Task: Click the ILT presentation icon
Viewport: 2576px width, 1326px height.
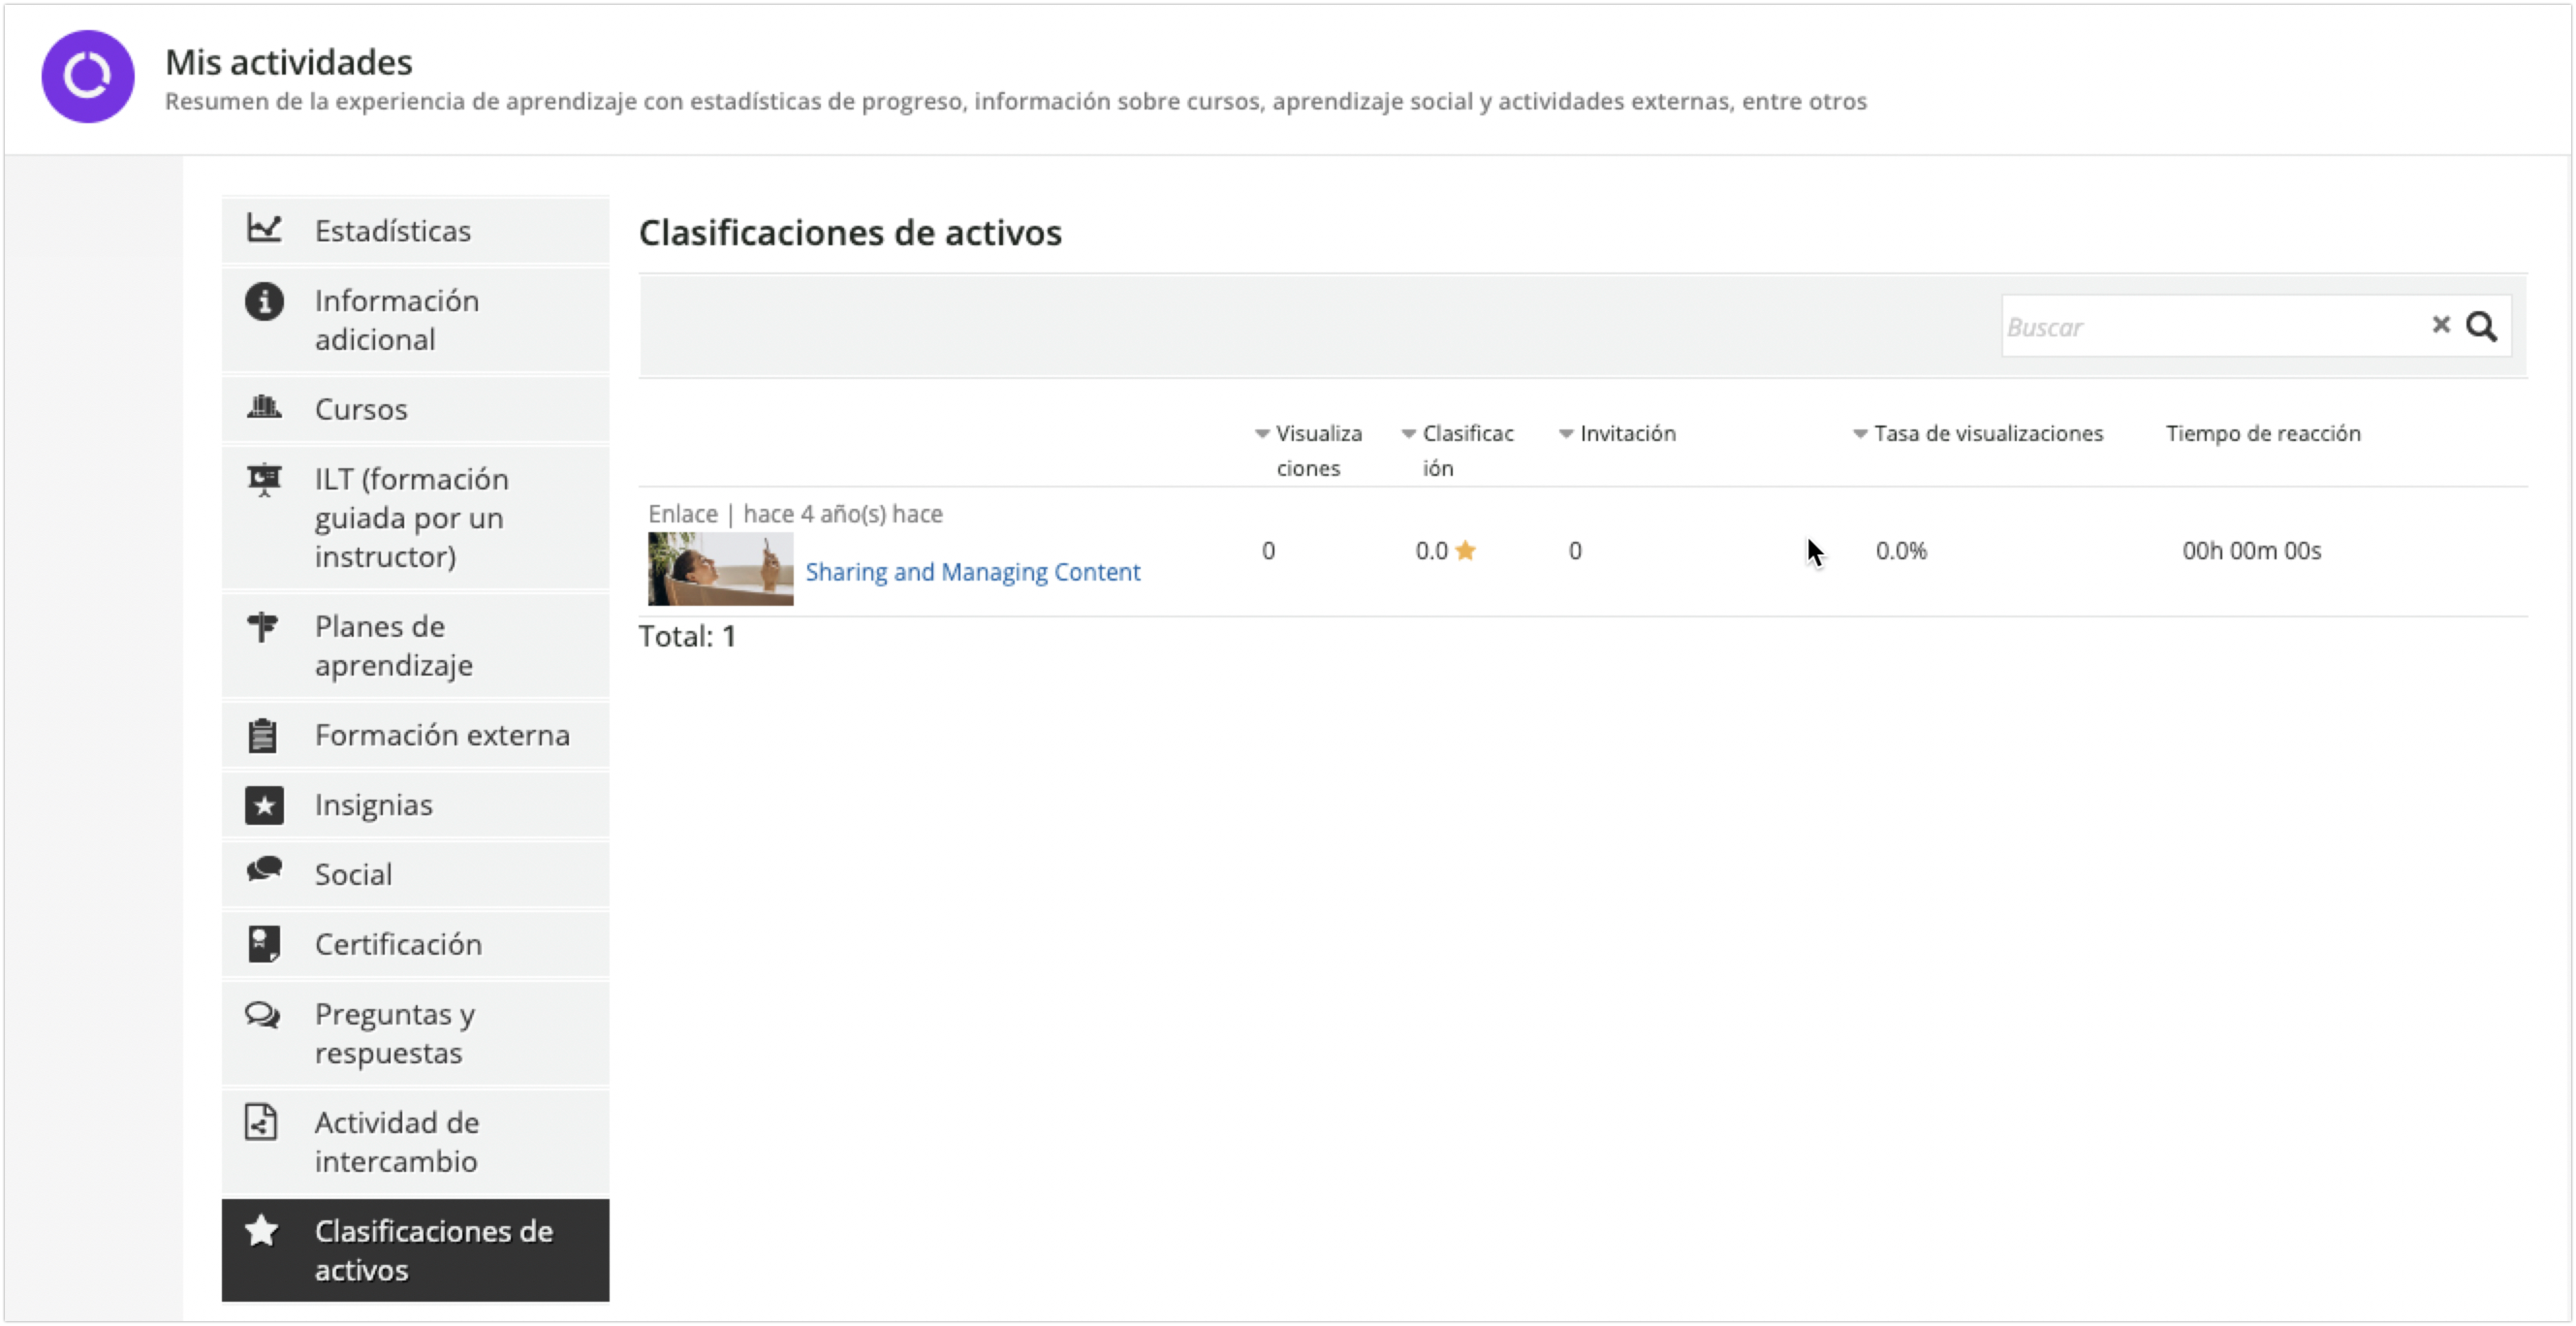Action: click(x=264, y=480)
